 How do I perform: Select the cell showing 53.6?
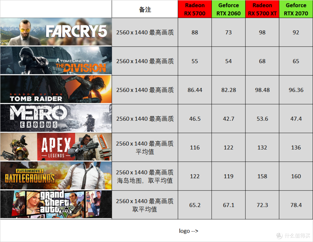(262, 118)
